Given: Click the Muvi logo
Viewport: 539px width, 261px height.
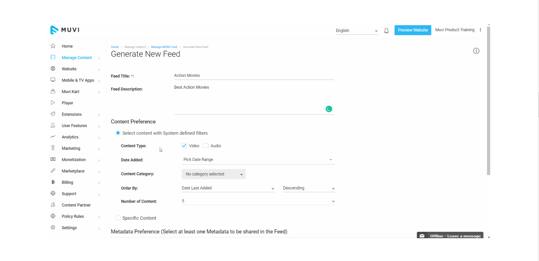Looking at the screenshot, I should (x=65, y=30).
